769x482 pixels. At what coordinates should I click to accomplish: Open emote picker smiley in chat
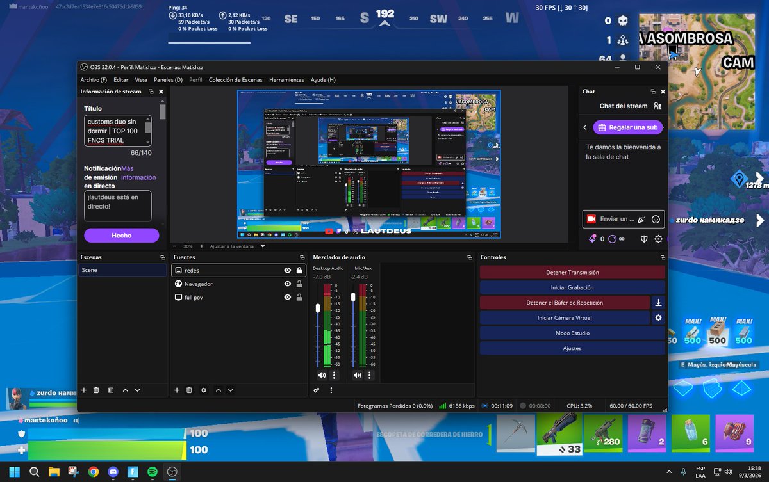[656, 219]
